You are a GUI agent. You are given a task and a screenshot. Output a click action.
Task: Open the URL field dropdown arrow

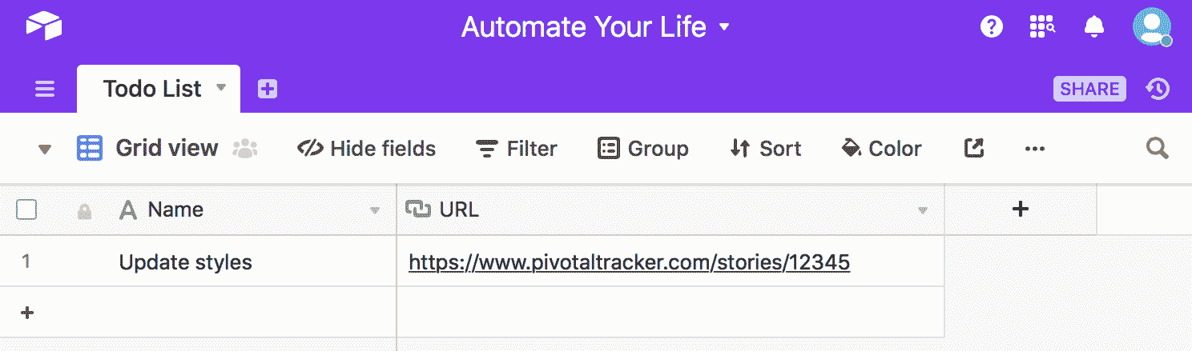[x=922, y=210]
